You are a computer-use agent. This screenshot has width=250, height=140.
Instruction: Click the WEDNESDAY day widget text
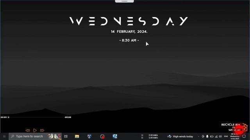coord(129,21)
